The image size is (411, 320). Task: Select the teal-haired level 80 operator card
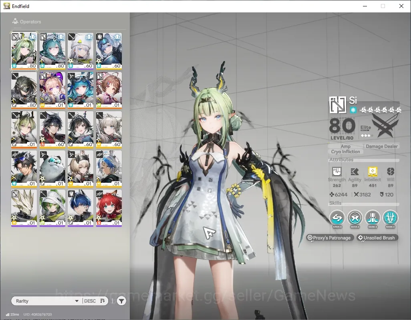click(52, 51)
